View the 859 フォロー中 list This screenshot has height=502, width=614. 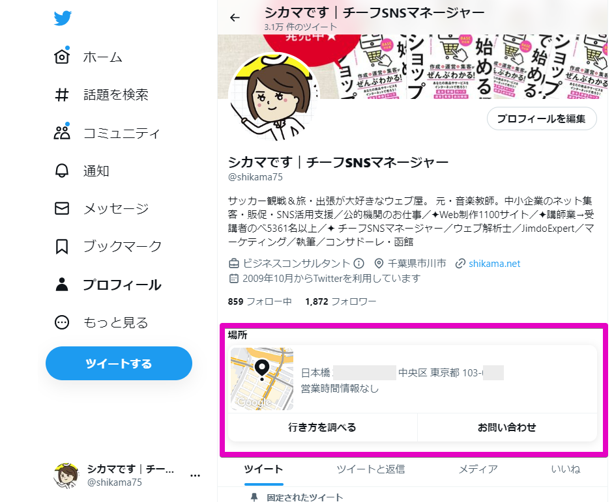coord(259,301)
